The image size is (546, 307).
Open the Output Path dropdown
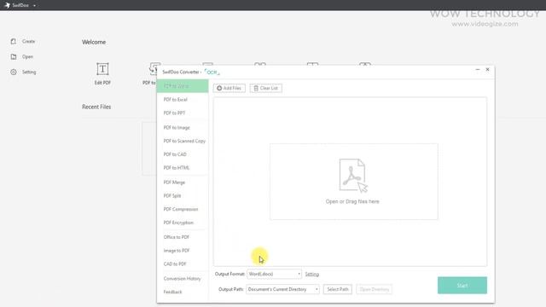282,289
